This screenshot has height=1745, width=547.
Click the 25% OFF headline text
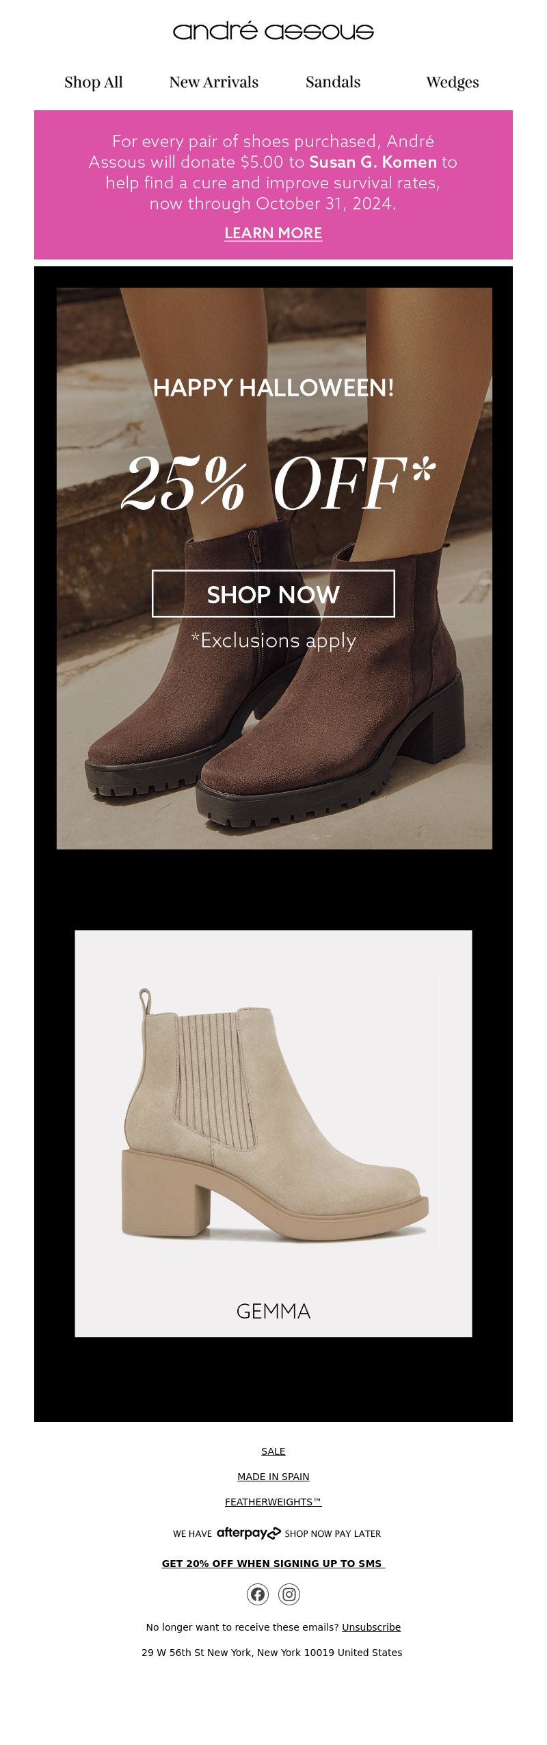pos(278,483)
